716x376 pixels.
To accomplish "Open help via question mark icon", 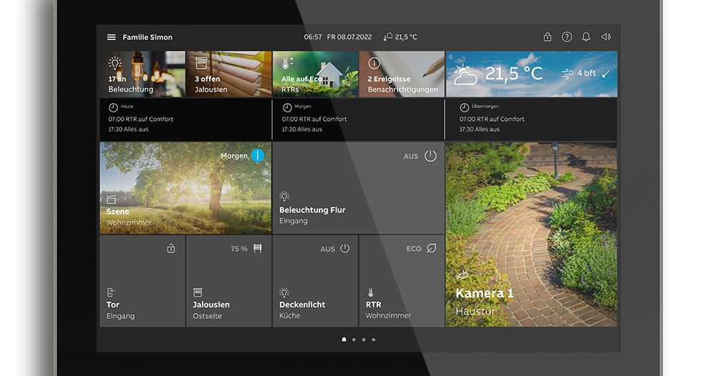I will tap(567, 37).
